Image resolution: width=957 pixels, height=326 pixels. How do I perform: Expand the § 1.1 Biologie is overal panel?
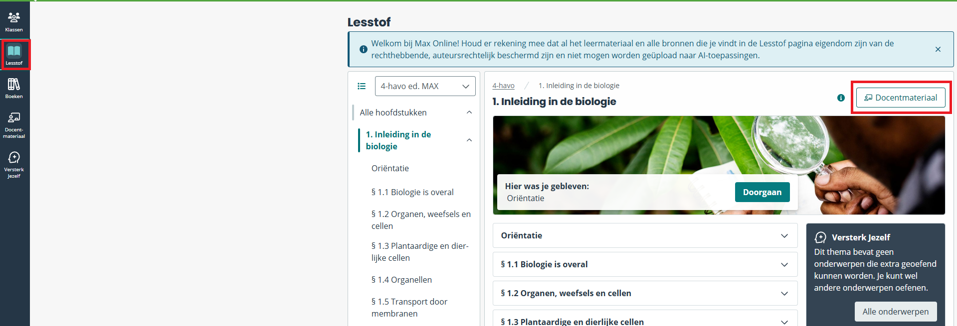(x=645, y=264)
